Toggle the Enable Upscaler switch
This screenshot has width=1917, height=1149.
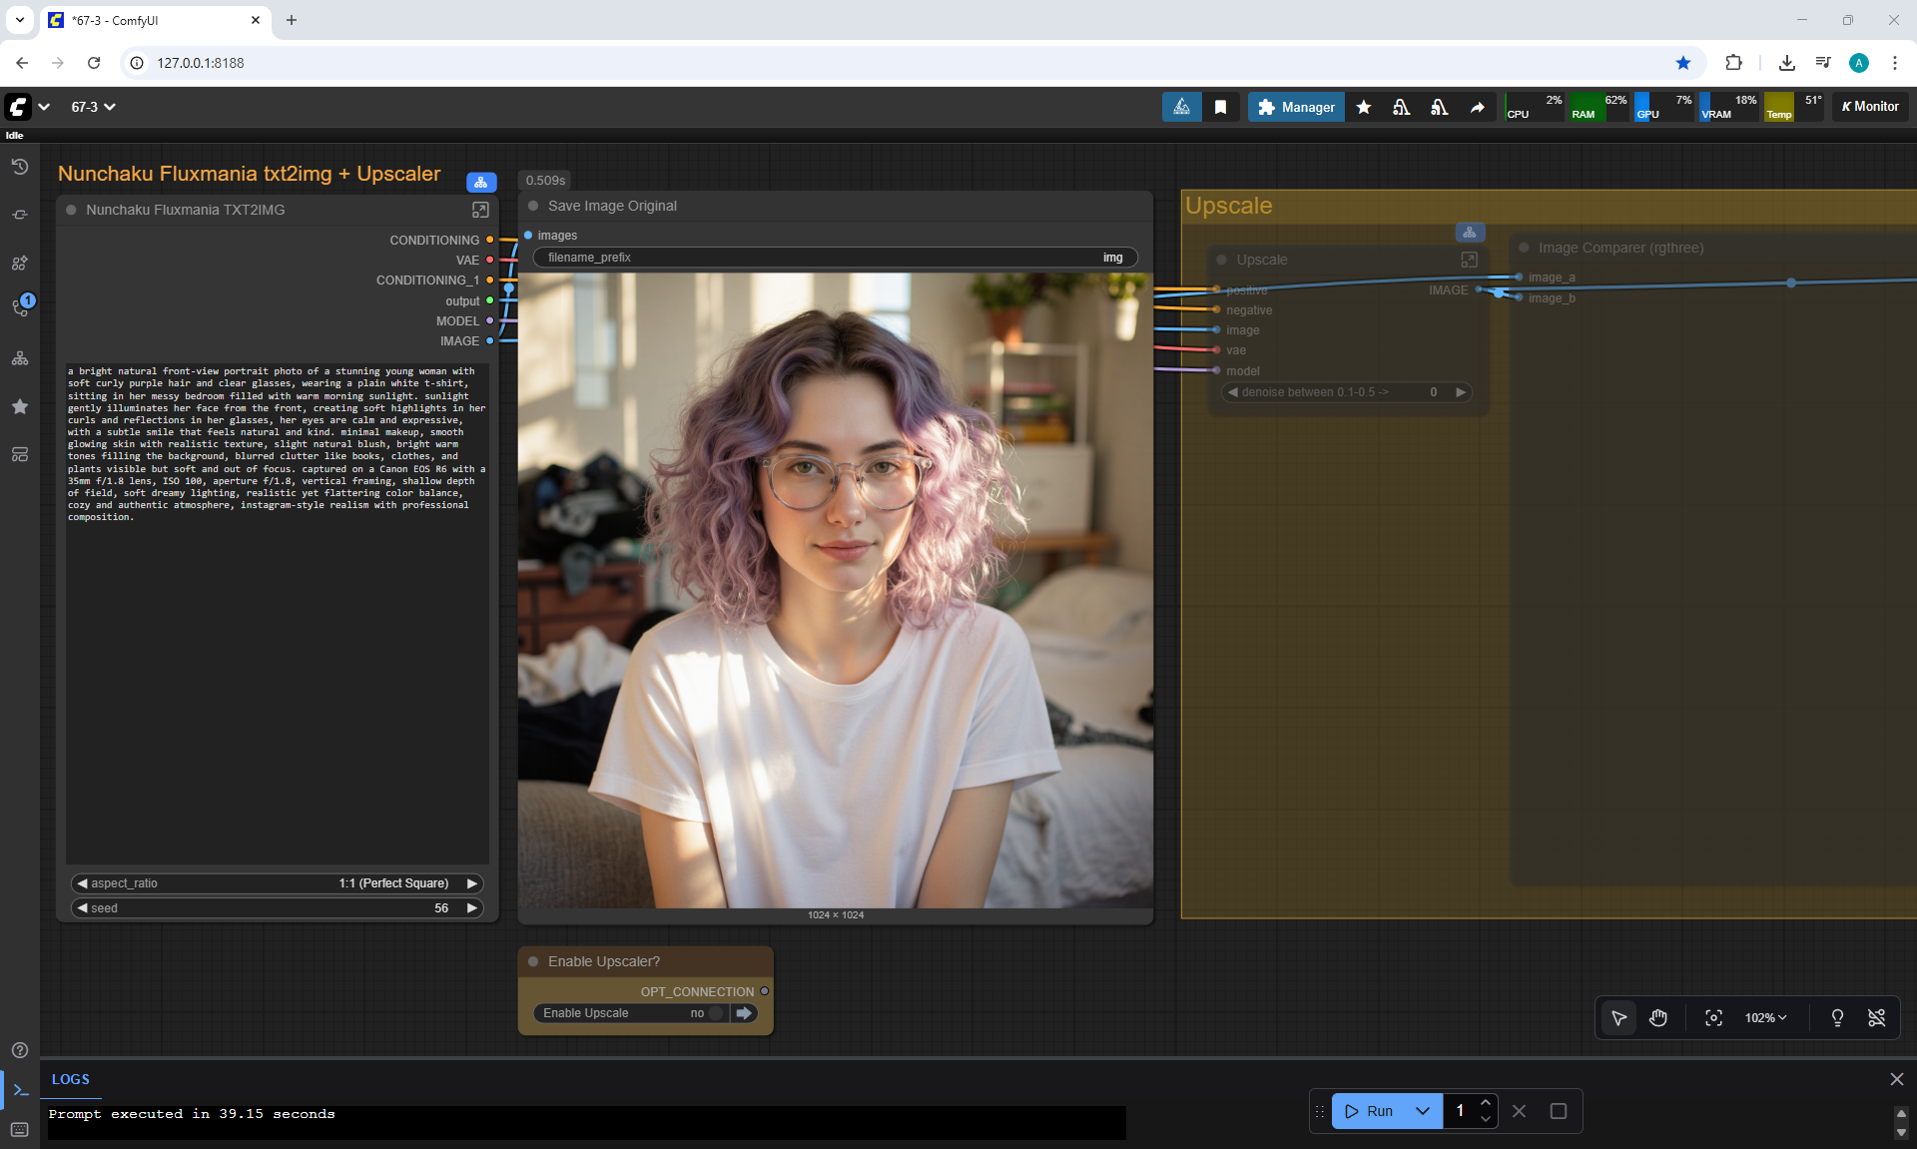pos(716,1013)
